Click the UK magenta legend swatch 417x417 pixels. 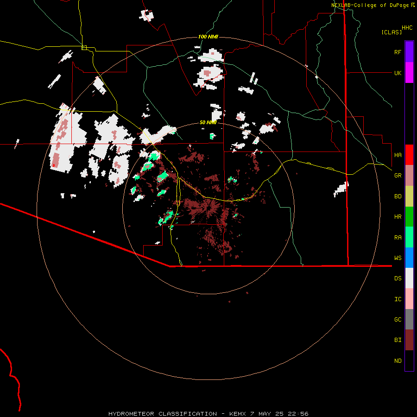(409, 73)
